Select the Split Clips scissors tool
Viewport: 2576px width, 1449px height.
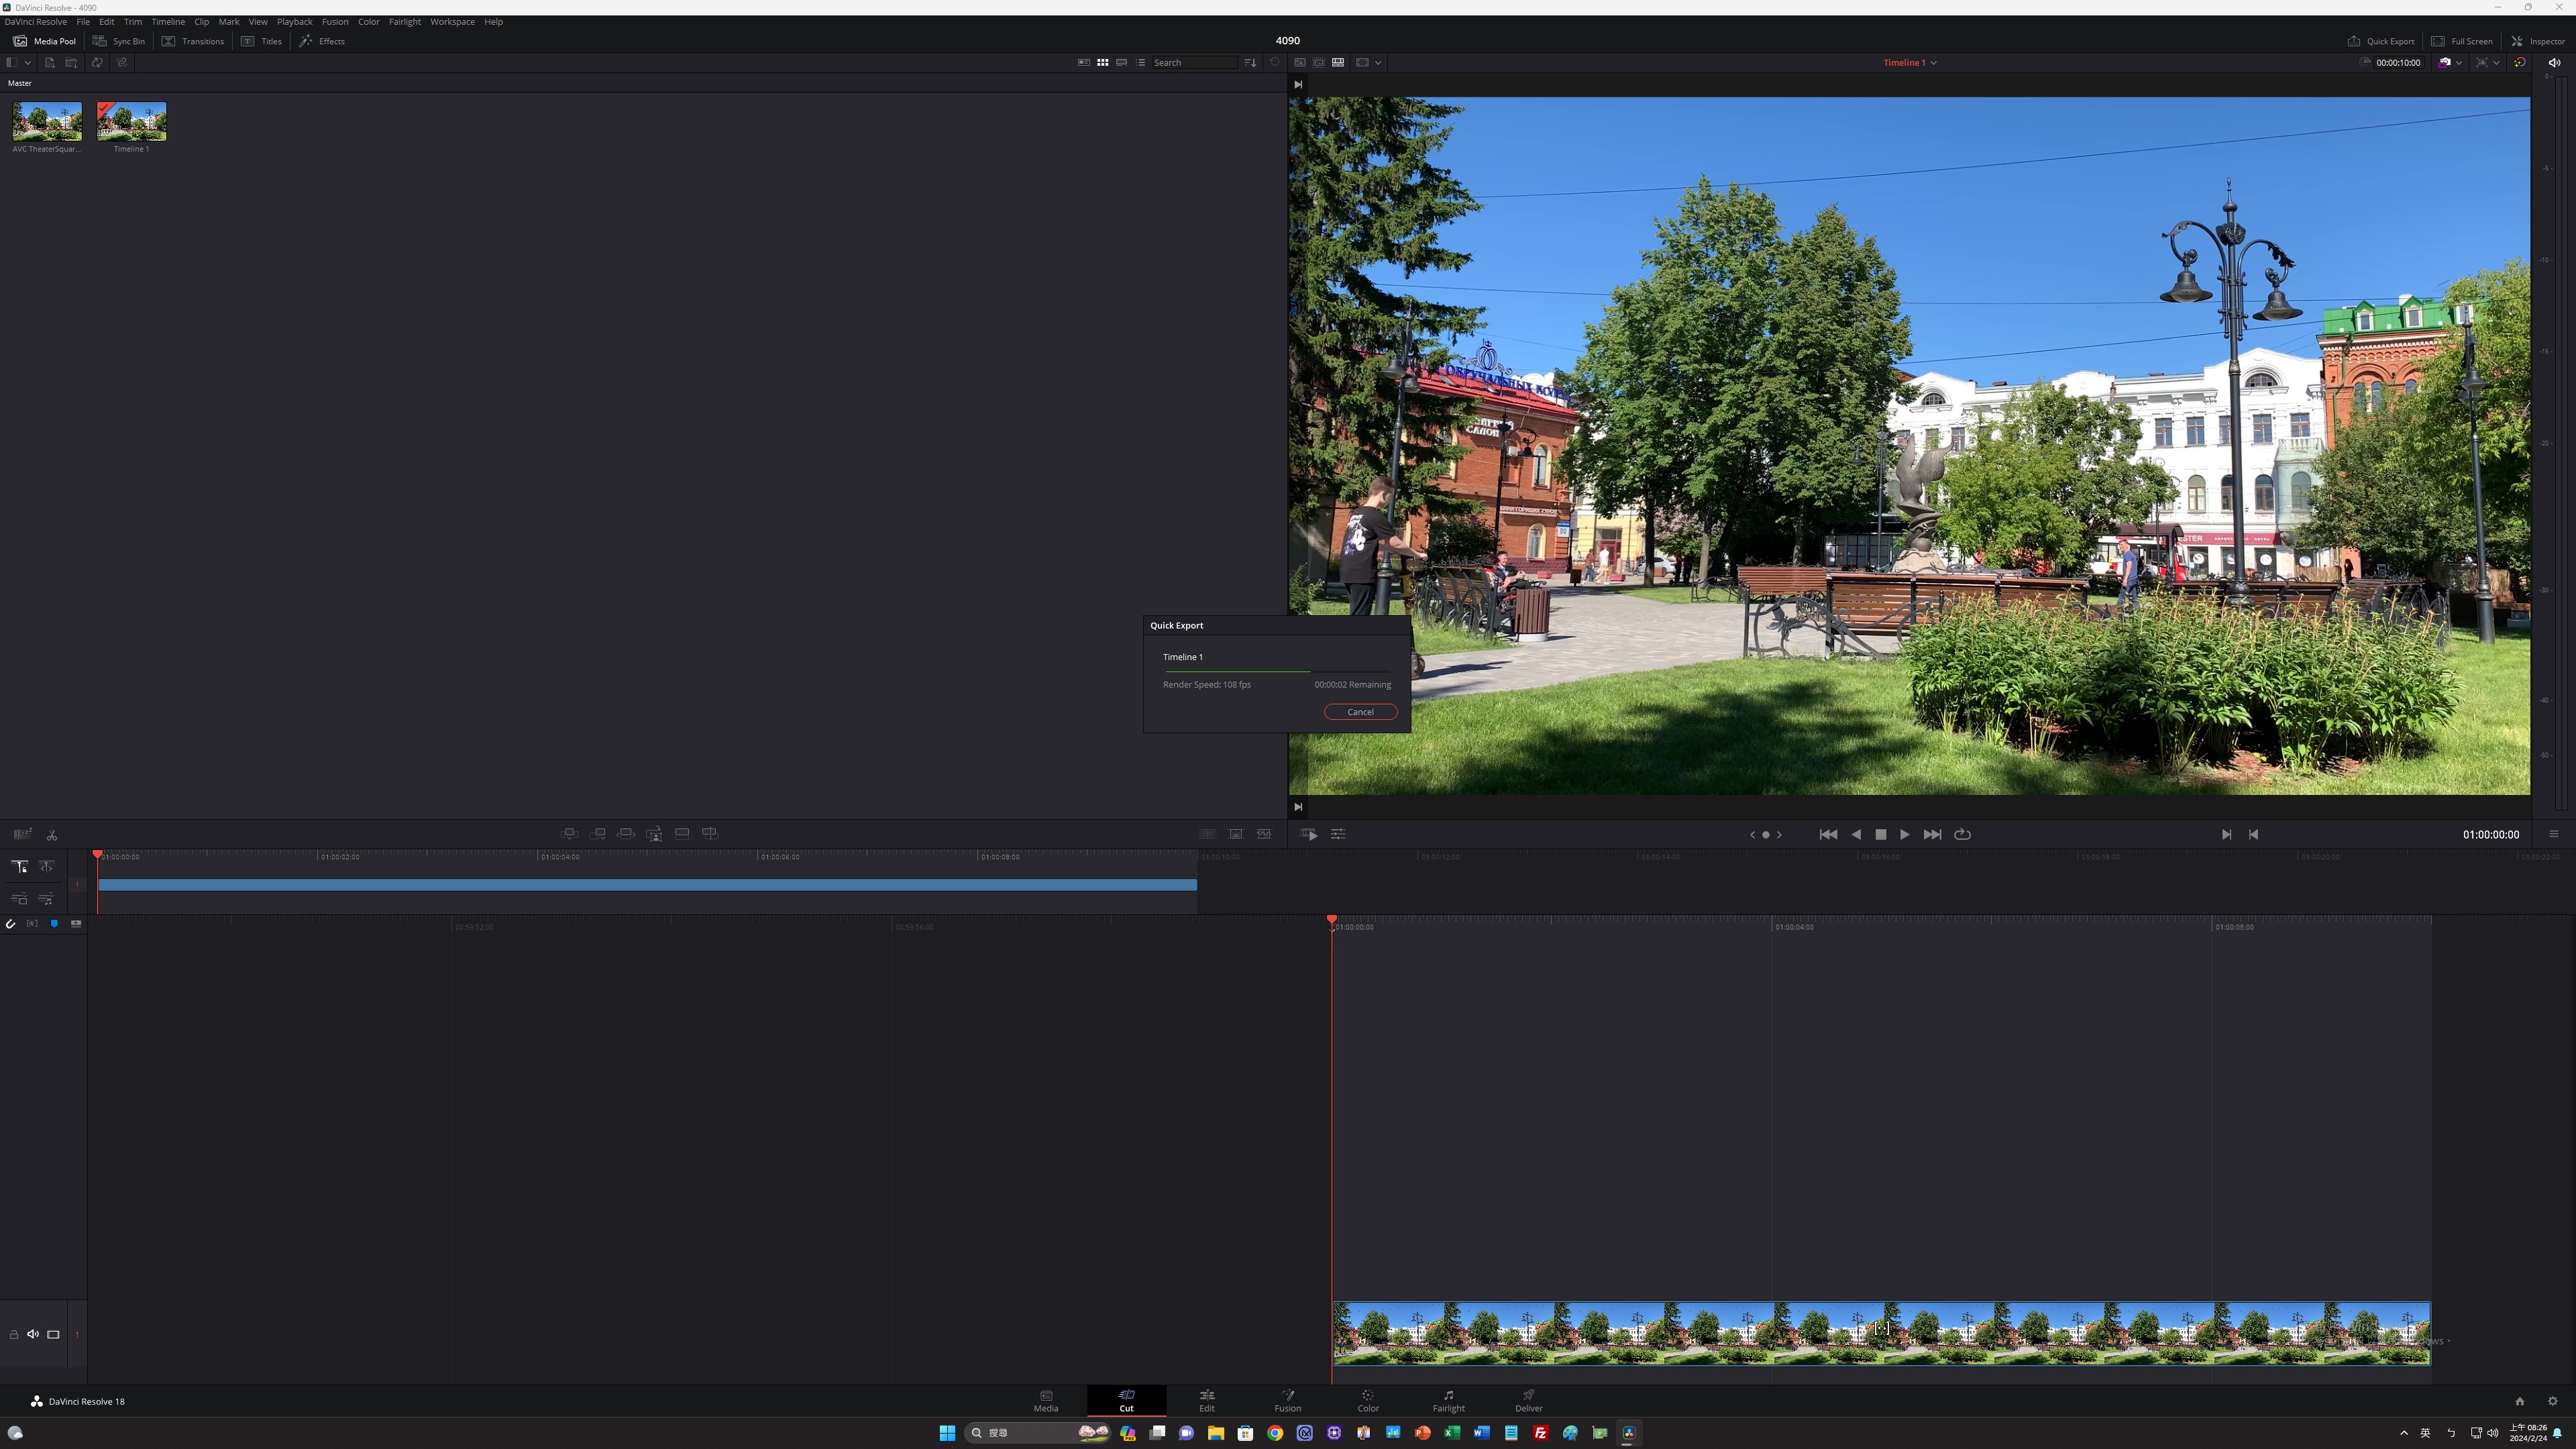[52, 834]
